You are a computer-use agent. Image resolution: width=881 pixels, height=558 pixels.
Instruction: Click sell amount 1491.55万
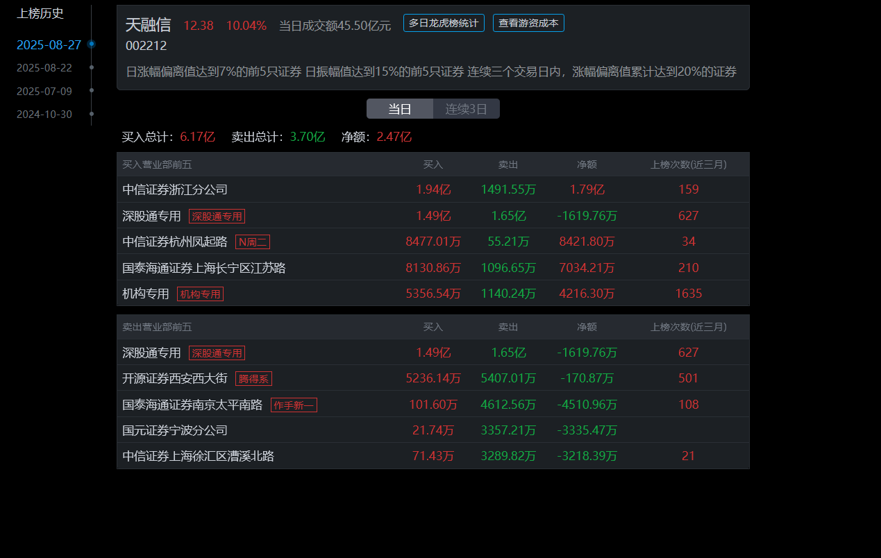[x=508, y=189]
